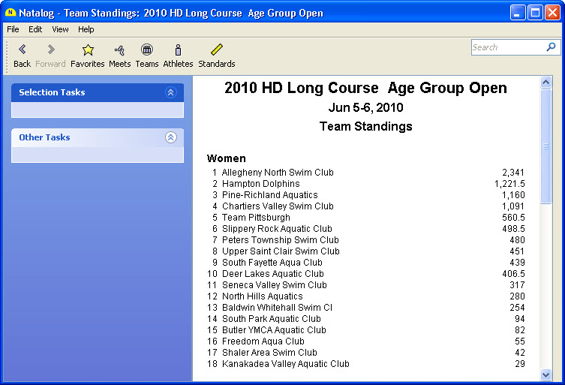
Task: Click the Standards ruler icon
Action: tap(216, 50)
